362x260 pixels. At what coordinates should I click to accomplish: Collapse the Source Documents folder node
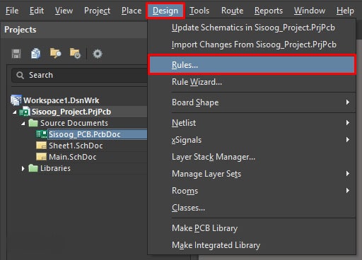click(x=23, y=123)
